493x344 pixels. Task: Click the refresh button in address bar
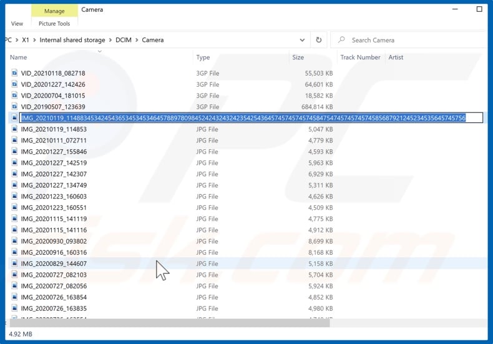tap(319, 40)
